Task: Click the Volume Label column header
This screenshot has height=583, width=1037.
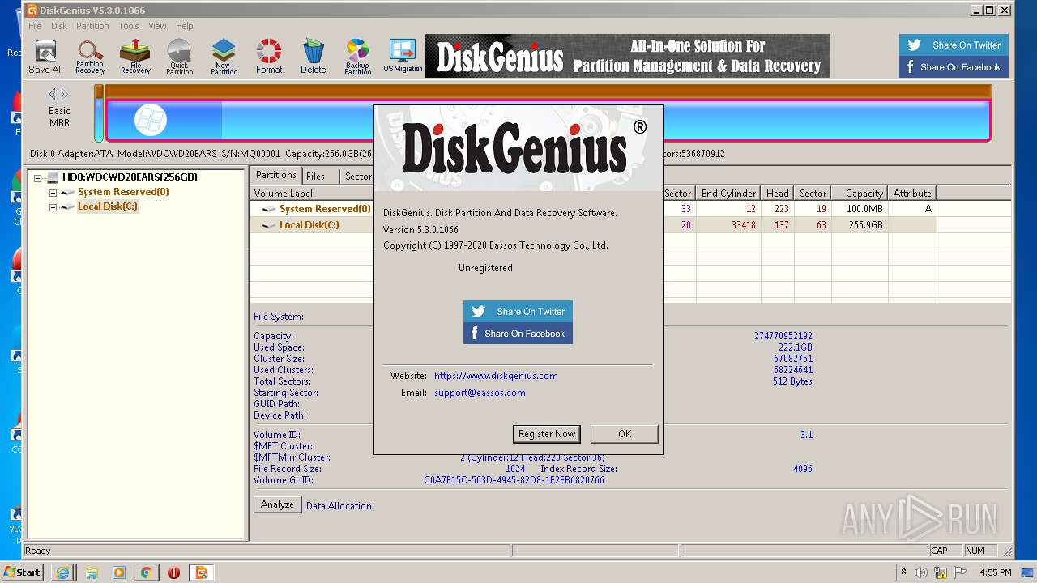Action: (312, 193)
